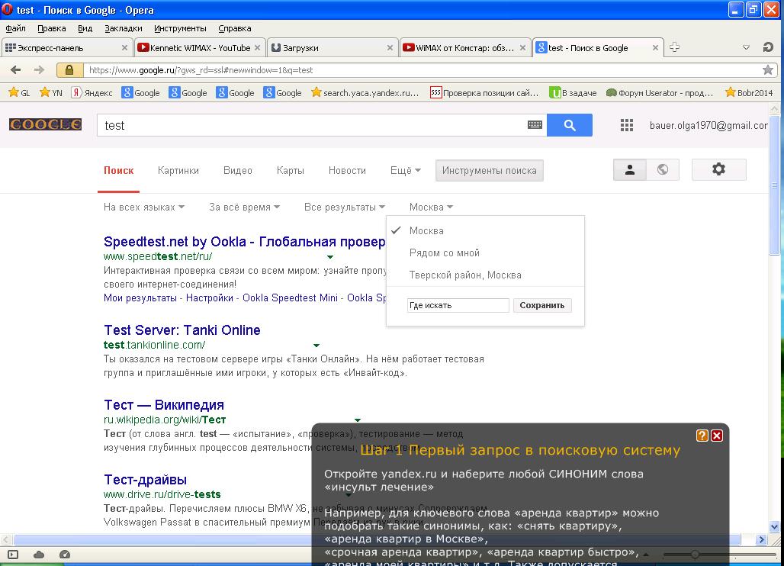
Task: Open the Bobr2014 bookmark
Action: pyautogui.click(x=749, y=92)
